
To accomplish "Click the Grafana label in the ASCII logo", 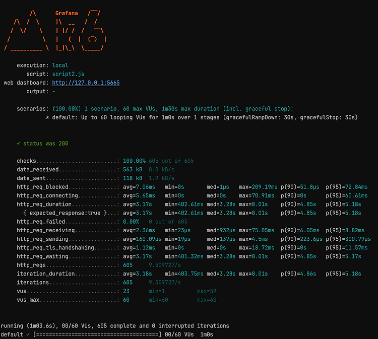I will (67, 13).
